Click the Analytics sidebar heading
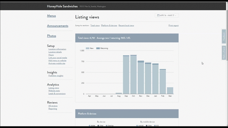 (x=53, y=85)
